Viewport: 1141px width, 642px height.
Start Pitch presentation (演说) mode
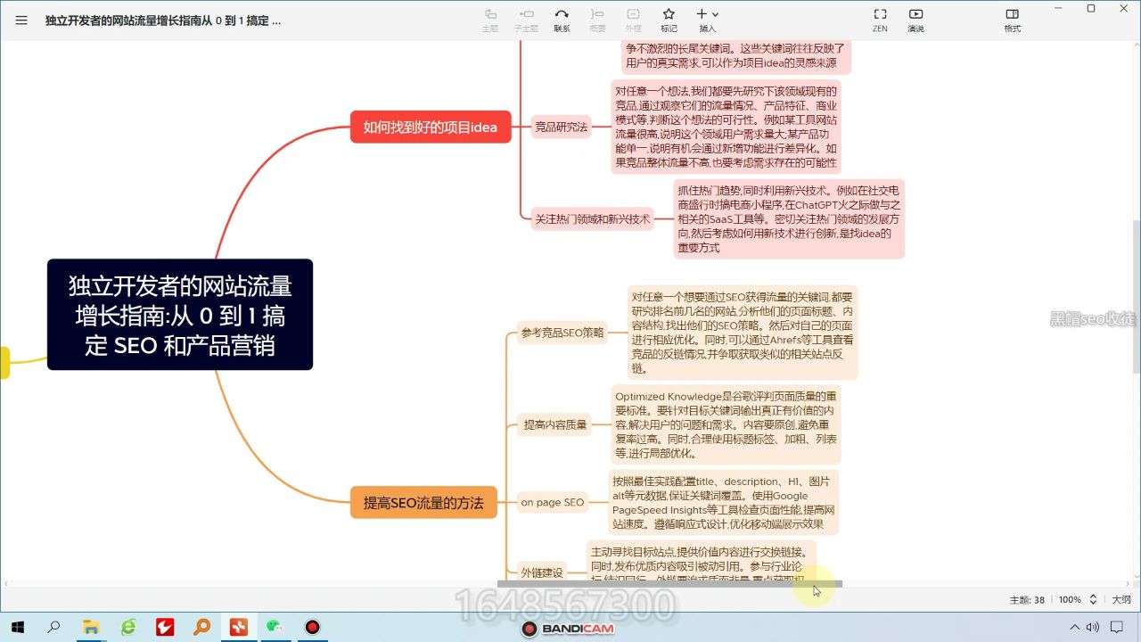click(917, 18)
